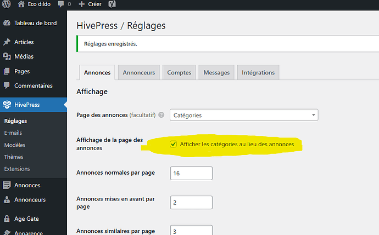
Task: Click the Réglages enregistrés notice text
Action: click(x=110, y=44)
